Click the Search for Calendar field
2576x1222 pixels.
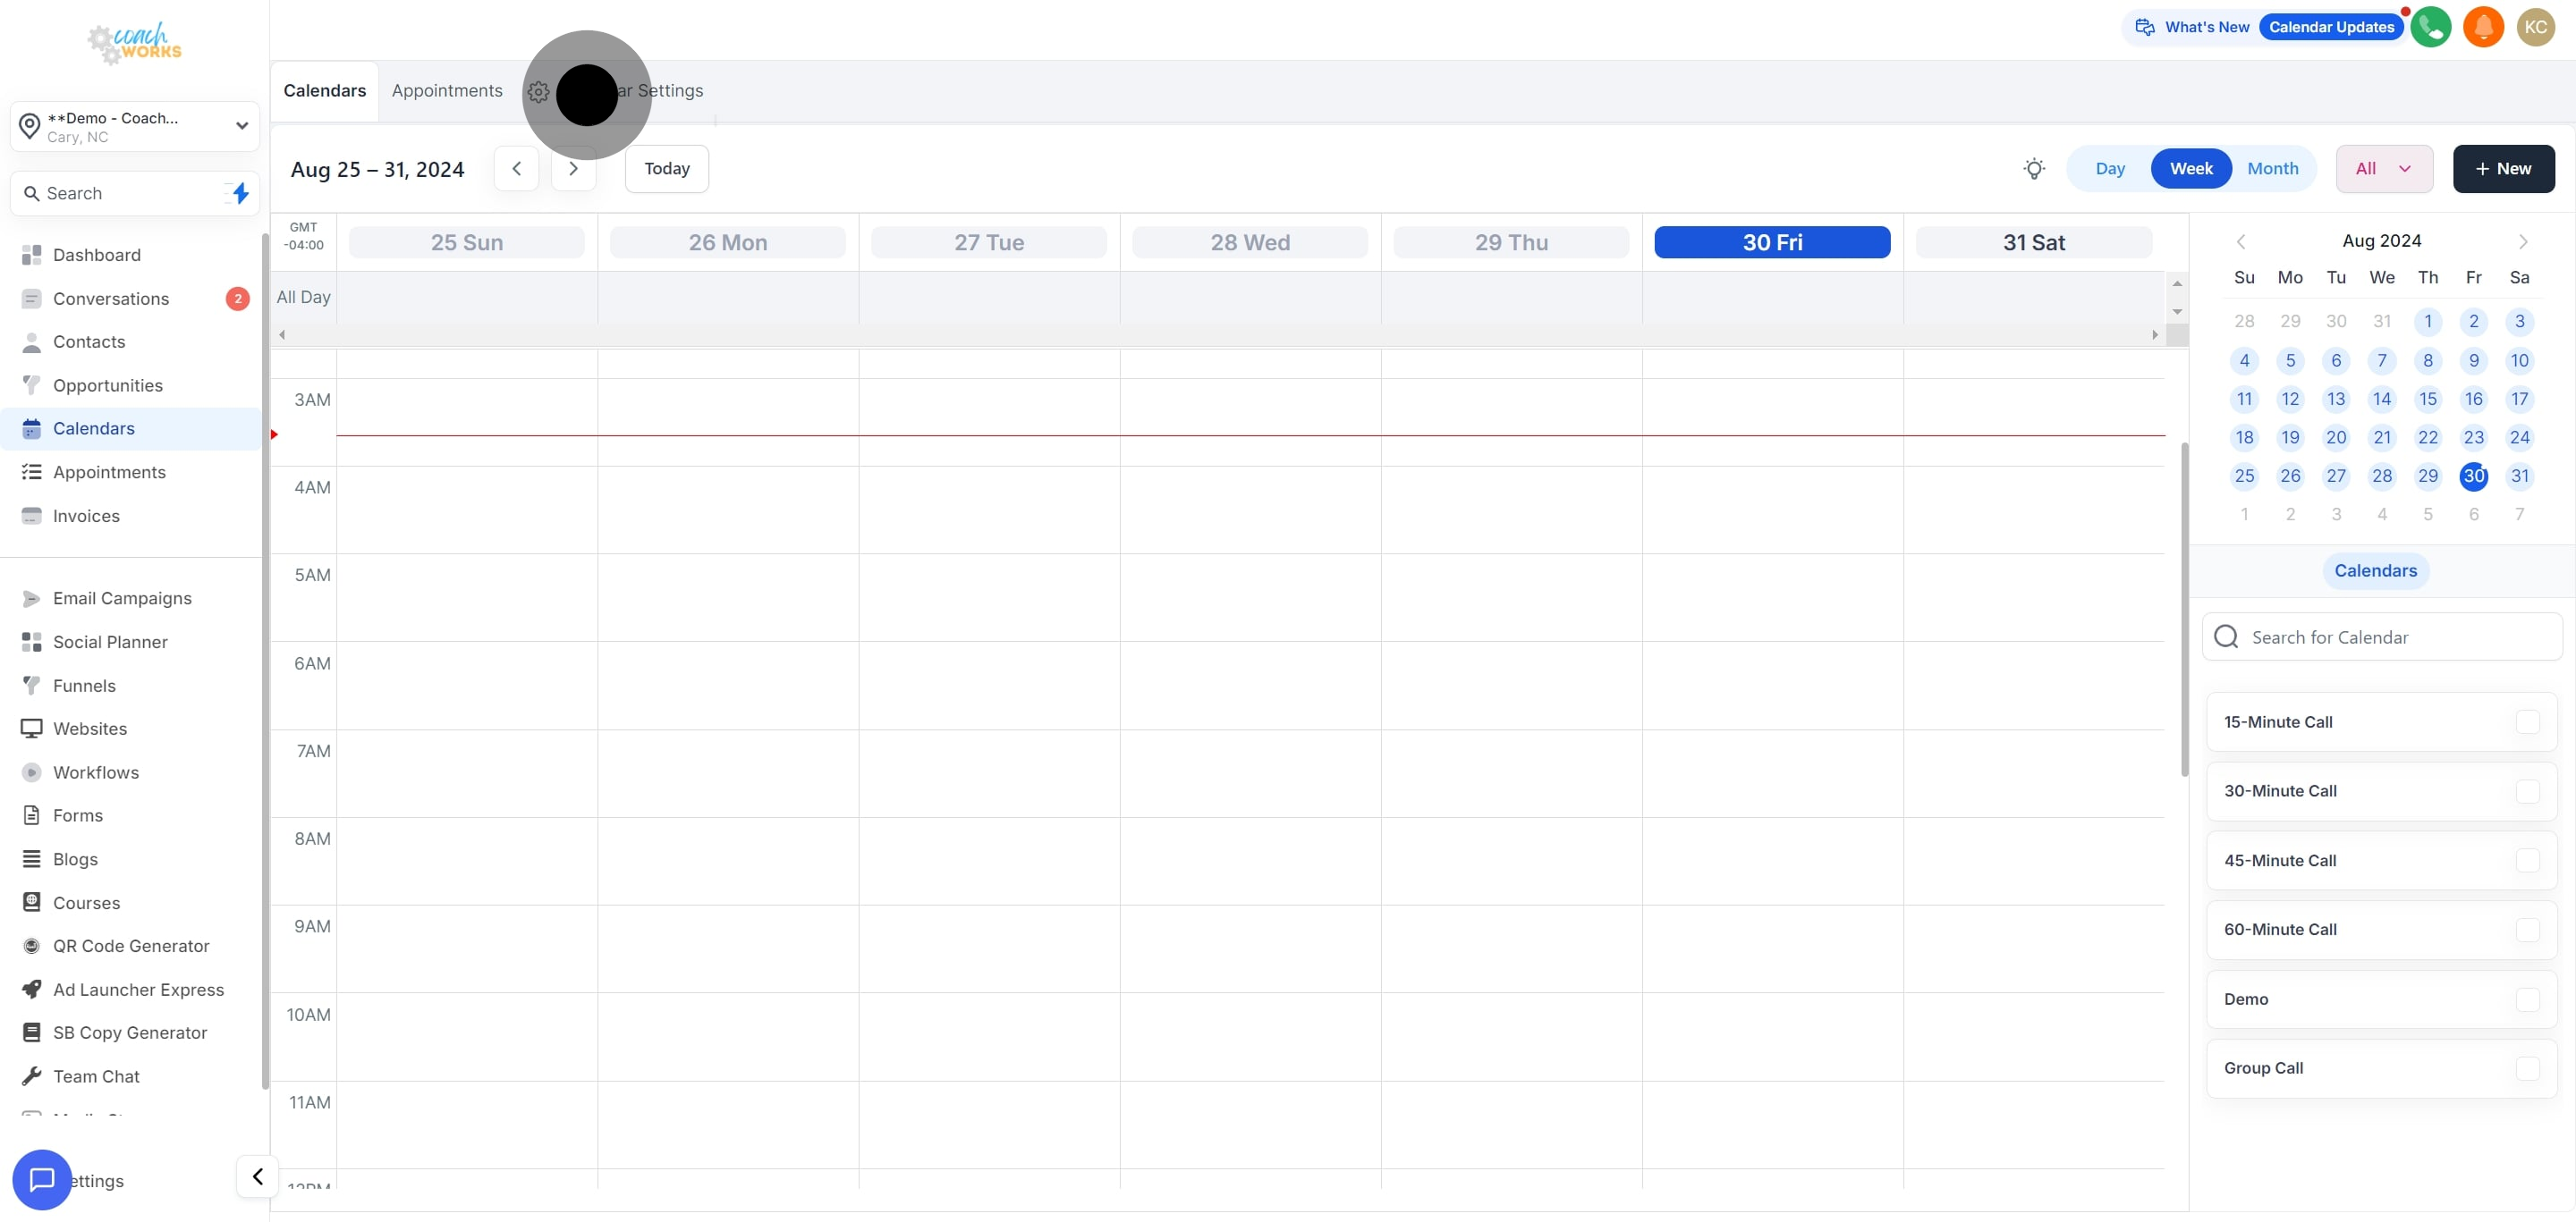point(2383,636)
